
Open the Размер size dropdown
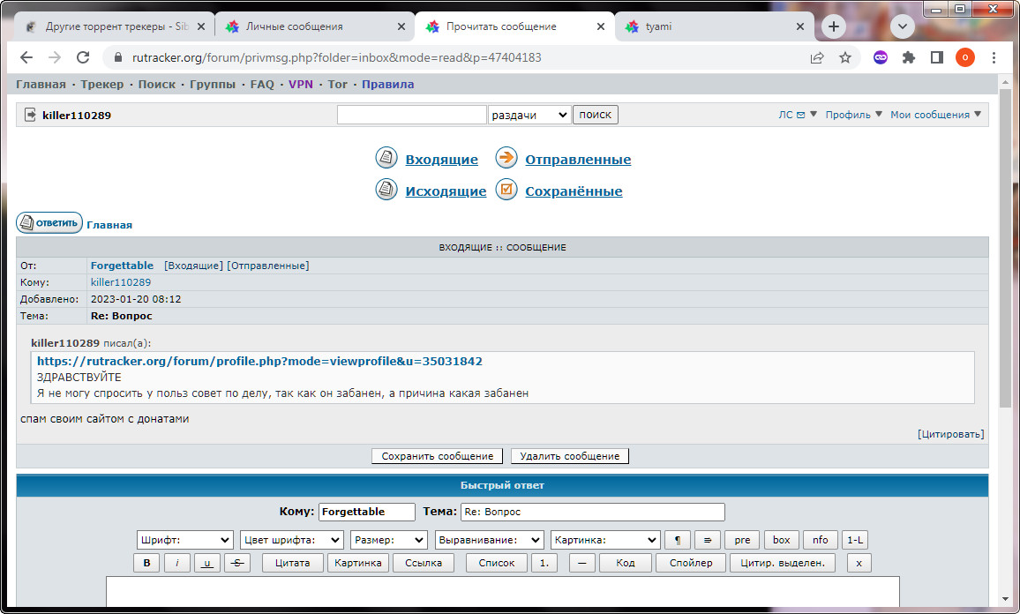pos(388,540)
